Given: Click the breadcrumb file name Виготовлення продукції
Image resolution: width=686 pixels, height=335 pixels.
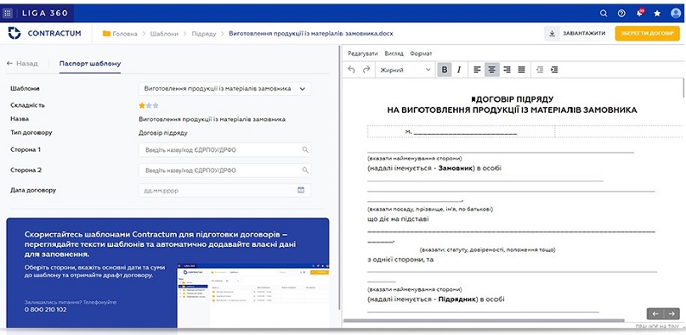Looking at the screenshot, I should point(311,34).
